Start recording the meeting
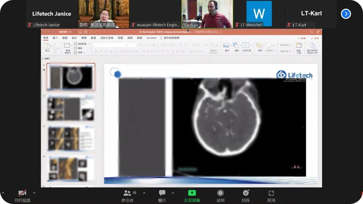 (x=220, y=193)
